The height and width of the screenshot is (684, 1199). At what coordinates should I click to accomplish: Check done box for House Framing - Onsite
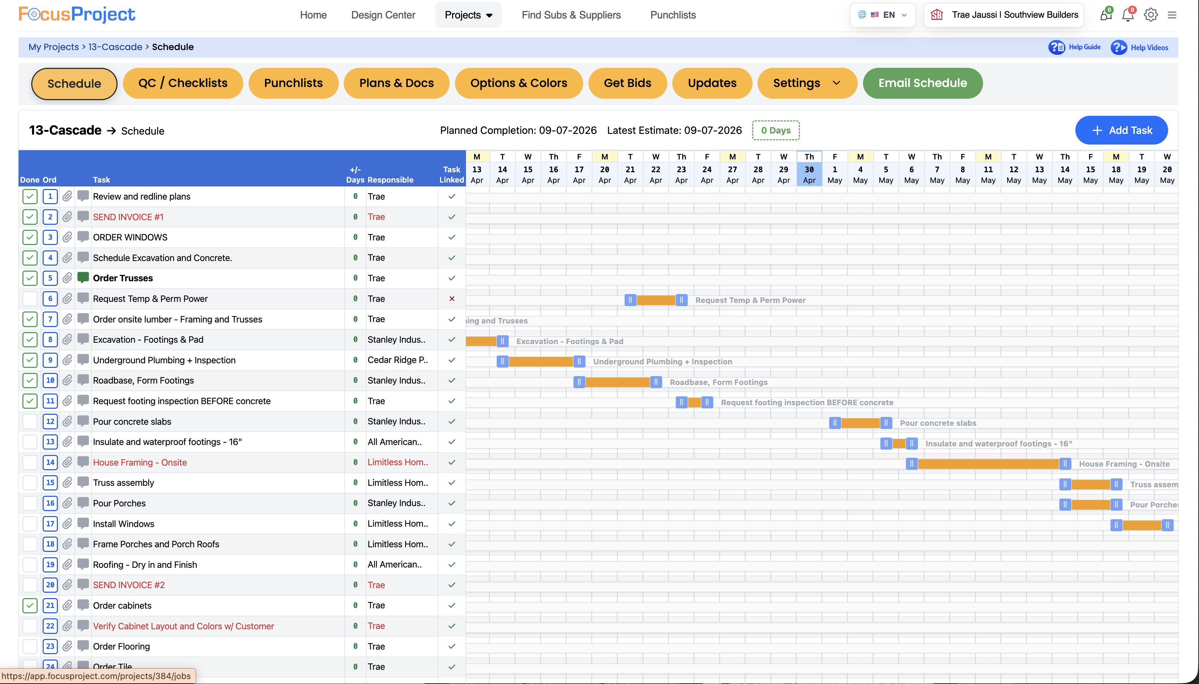point(30,462)
